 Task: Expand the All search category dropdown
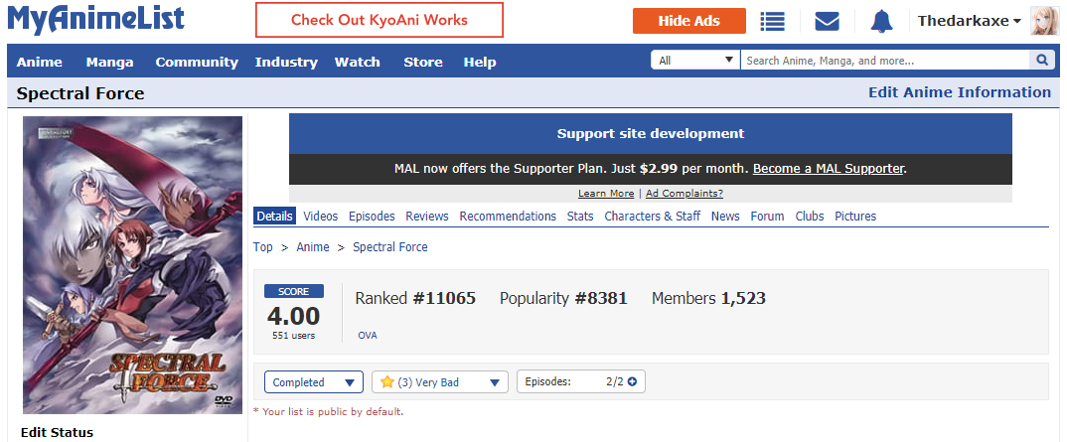click(x=695, y=61)
